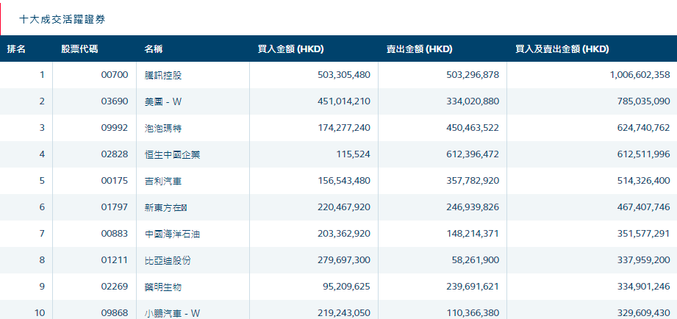Viewport: 677px width, 319px height.
Task: Click buy amount 451,014,210
Action: pos(343,101)
